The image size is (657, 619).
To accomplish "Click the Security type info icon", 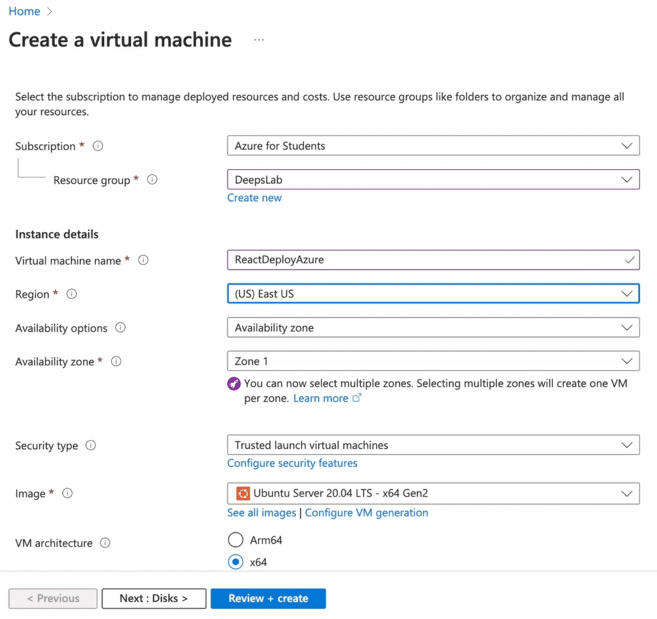I will (x=90, y=445).
